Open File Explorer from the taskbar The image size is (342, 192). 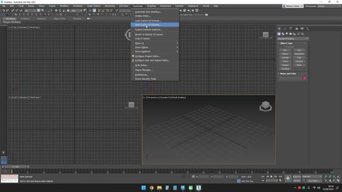[x=159, y=188]
